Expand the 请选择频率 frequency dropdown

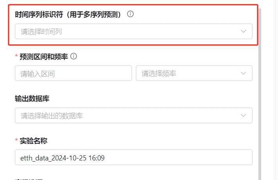tap(194, 73)
